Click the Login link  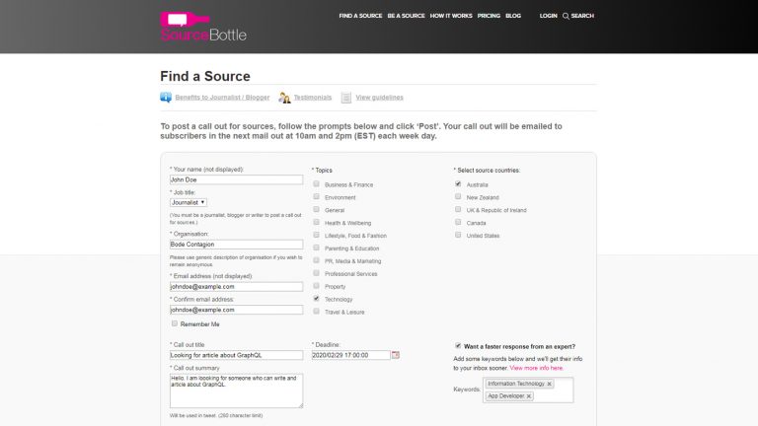click(548, 16)
